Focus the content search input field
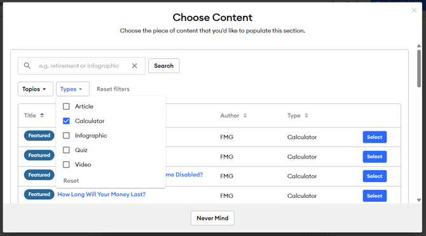 [81, 66]
